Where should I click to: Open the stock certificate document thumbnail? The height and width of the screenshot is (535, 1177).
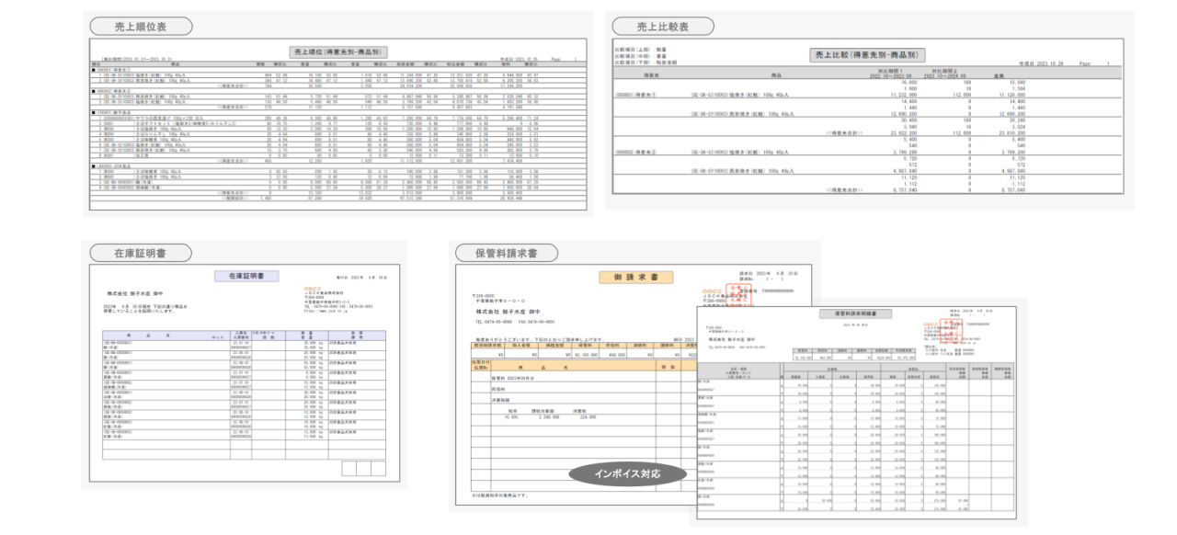(246, 373)
